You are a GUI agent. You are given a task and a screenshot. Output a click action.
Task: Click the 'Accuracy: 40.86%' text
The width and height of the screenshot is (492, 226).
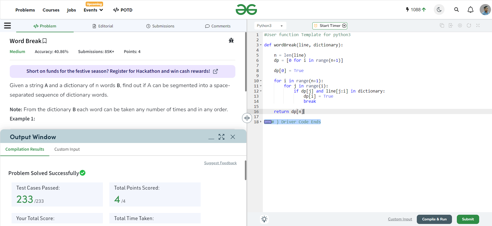[x=52, y=52]
